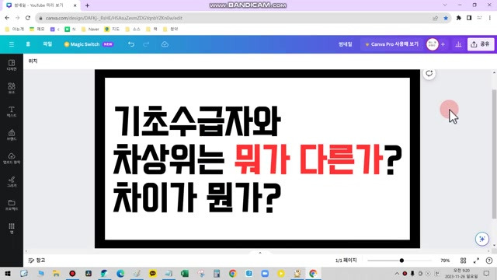
Task: Show hidden system tray icons
Action: click(x=397, y=273)
